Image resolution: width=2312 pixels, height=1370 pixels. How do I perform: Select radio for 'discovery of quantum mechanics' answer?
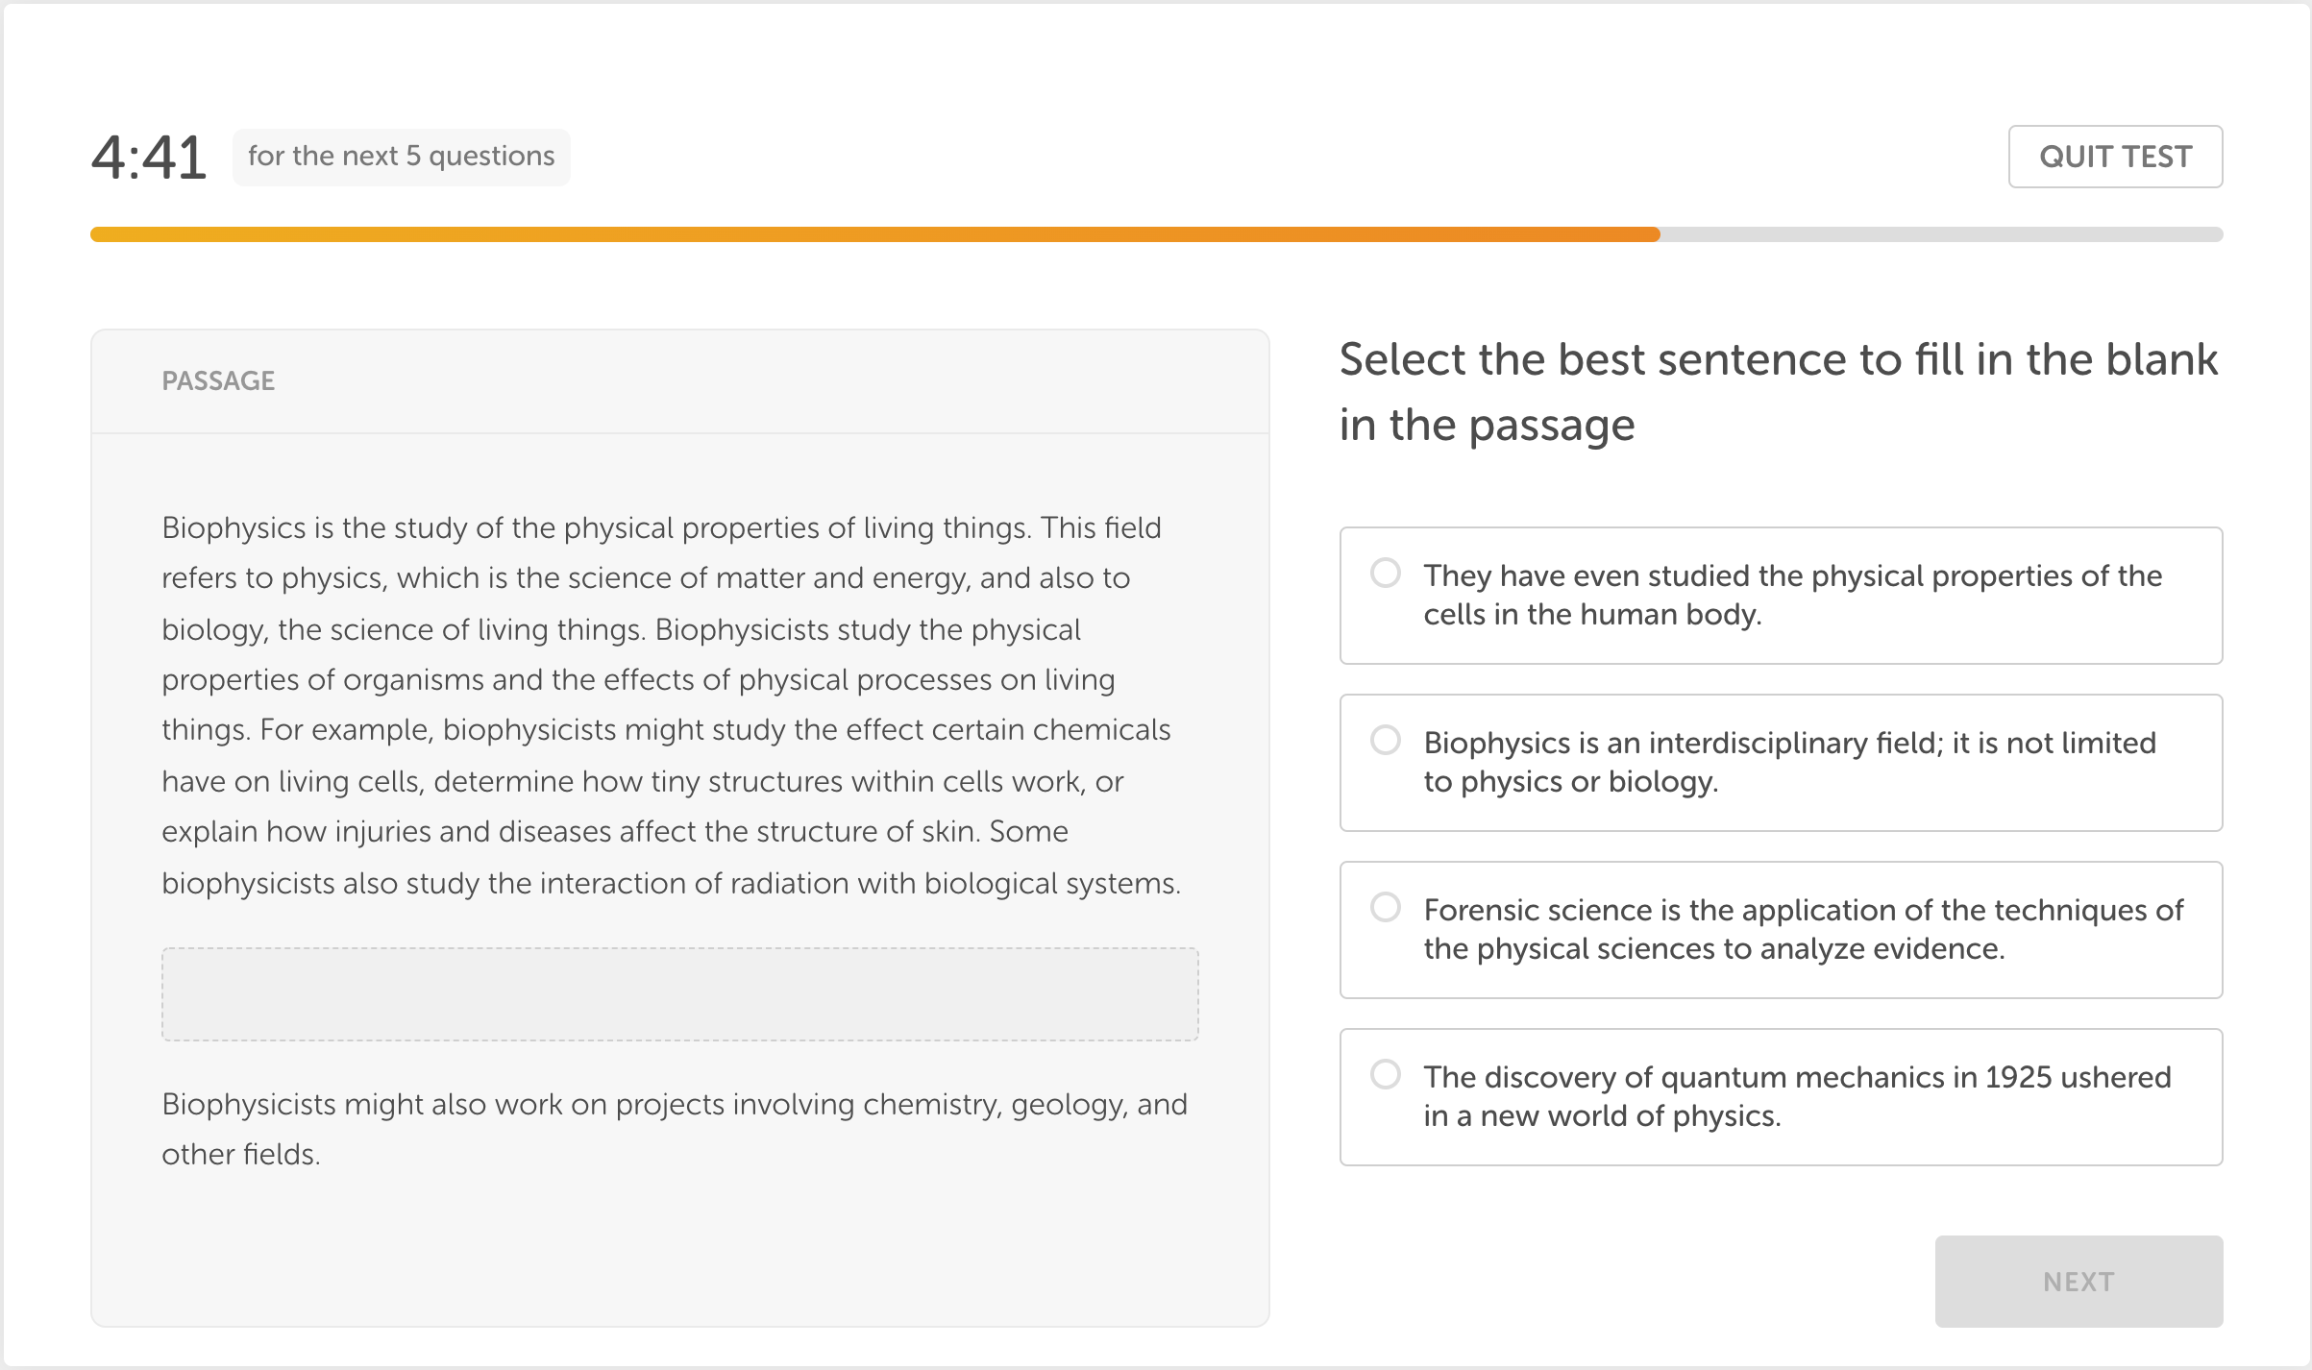pyautogui.click(x=1385, y=1074)
